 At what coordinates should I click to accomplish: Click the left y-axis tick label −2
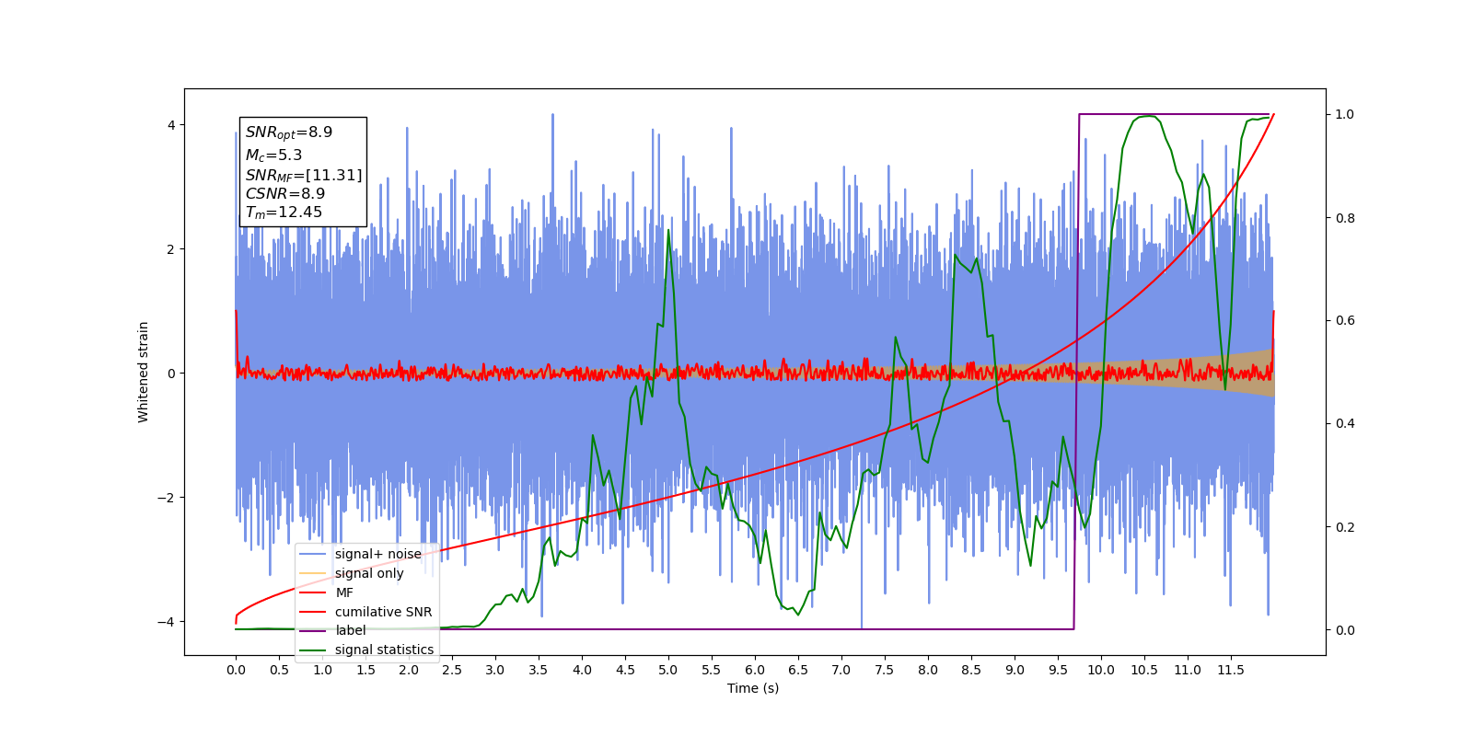click(x=166, y=498)
